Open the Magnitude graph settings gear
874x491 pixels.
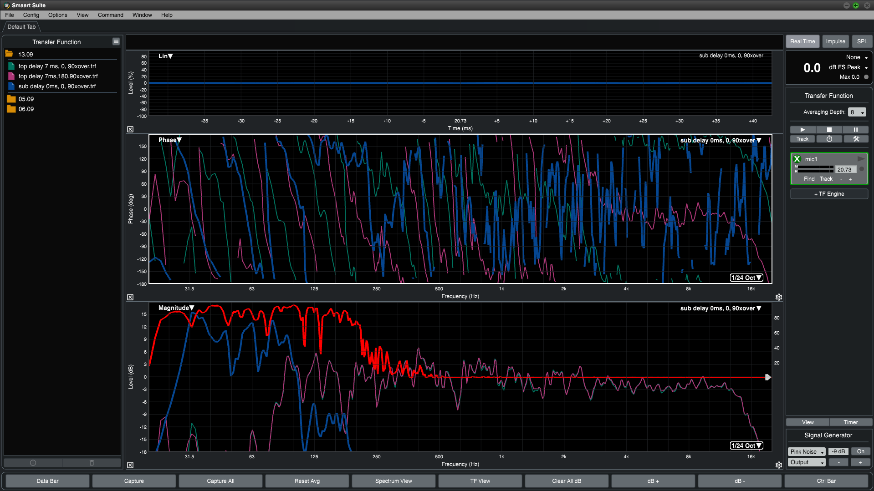(x=779, y=465)
